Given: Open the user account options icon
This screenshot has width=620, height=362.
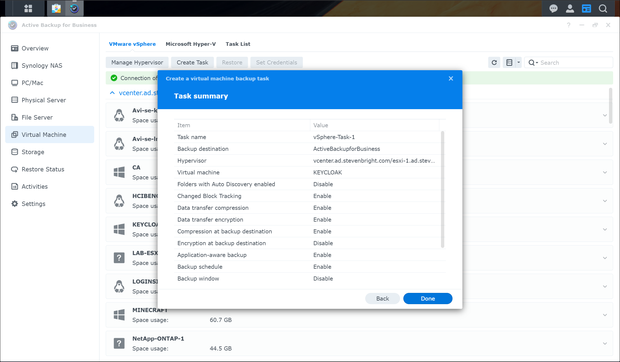Looking at the screenshot, I should coord(570,9).
